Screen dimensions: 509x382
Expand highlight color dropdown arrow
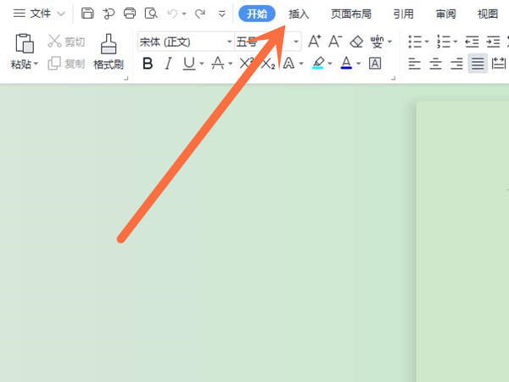tap(330, 64)
